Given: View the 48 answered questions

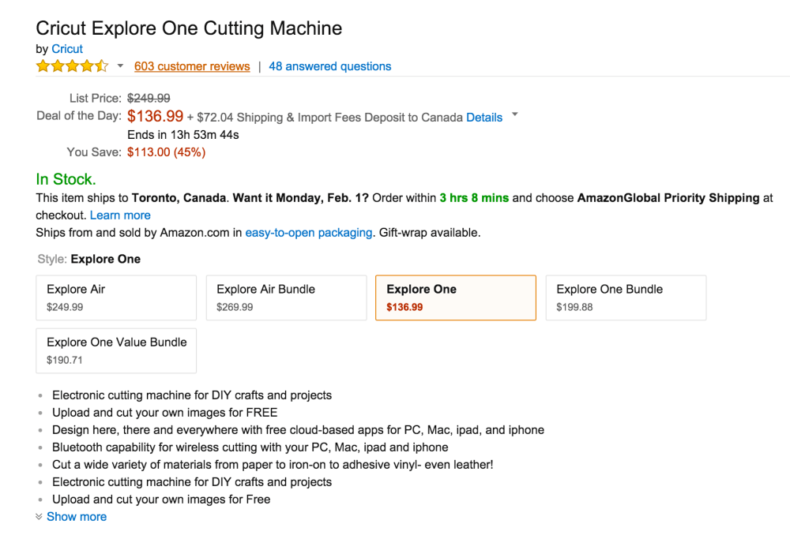Looking at the screenshot, I should pyautogui.click(x=329, y=66).
